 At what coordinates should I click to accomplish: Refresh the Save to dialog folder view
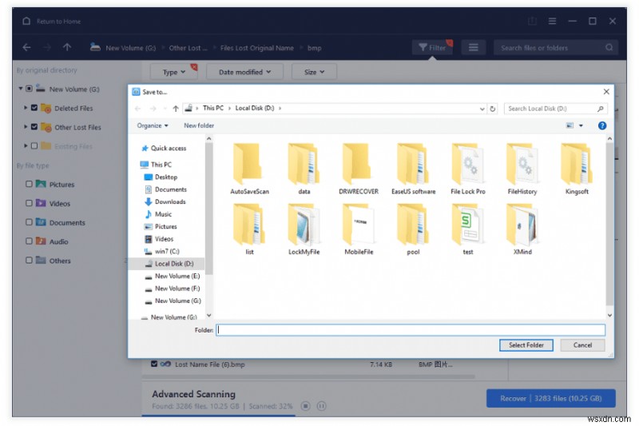[x=493, y=109]
